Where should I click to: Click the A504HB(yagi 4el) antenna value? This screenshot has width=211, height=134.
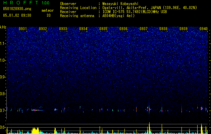pos(118,16)
